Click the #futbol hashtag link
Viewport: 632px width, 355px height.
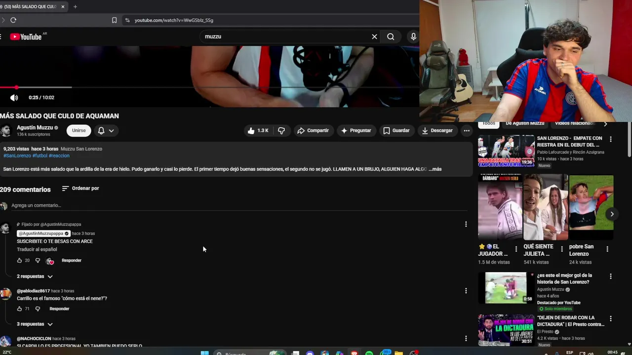tap(40, 156)
